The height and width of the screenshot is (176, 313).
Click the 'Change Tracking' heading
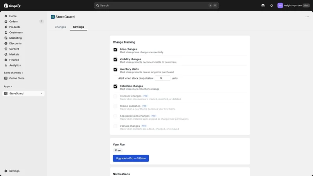point(124,42)
